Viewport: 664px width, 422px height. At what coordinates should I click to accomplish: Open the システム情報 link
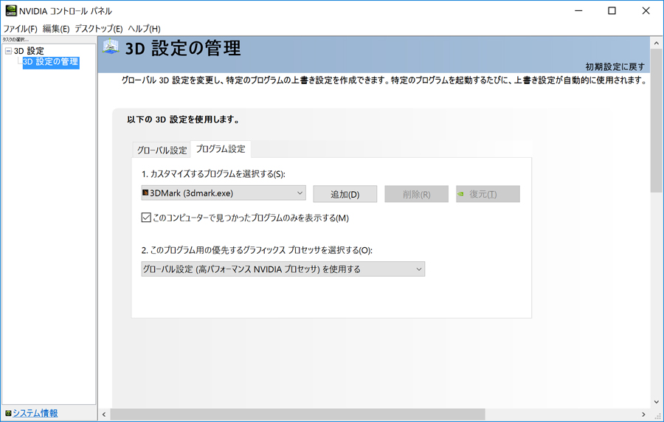[x=35, y=413]
